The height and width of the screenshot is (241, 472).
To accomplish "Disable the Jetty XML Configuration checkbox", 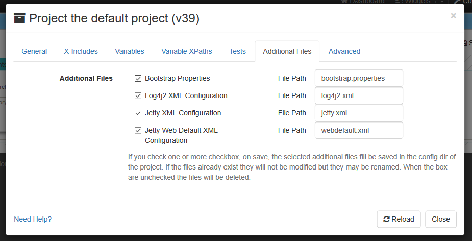I will [138, 113].
